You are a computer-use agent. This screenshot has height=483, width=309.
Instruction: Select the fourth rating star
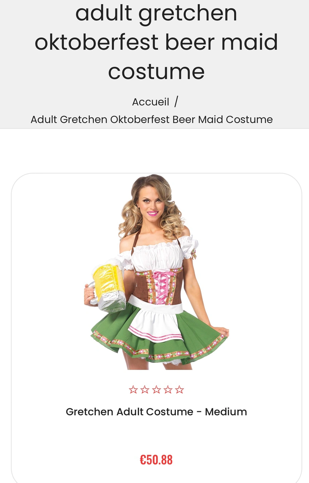168,389
